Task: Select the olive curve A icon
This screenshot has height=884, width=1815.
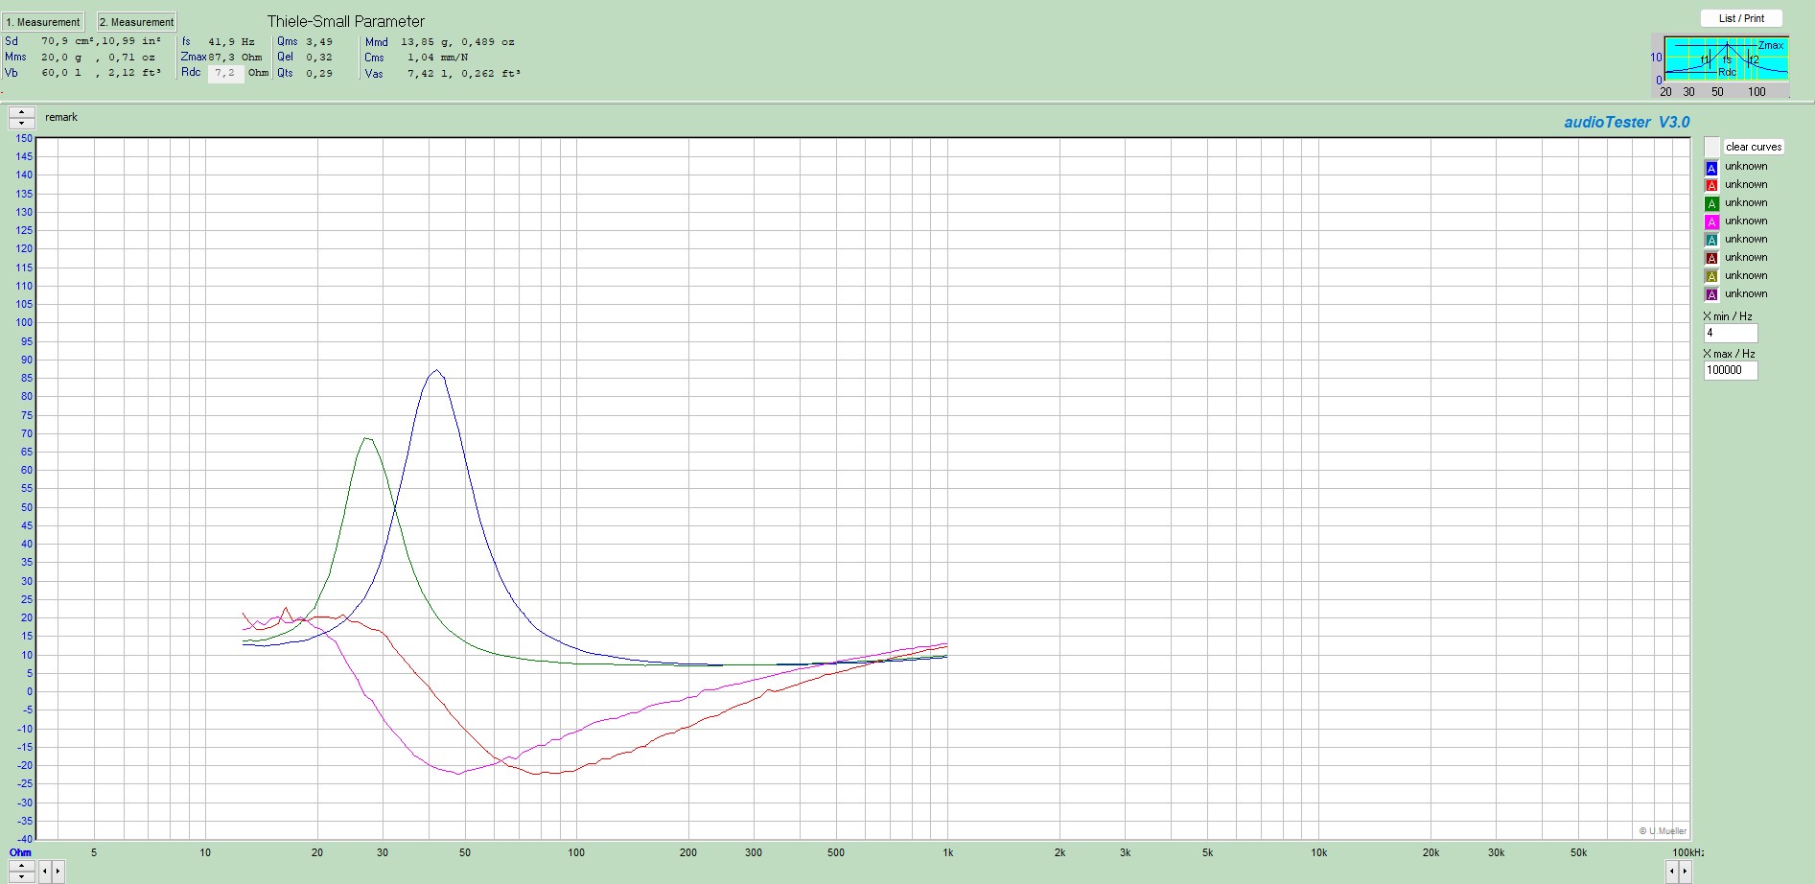Action: point(1711,277)
